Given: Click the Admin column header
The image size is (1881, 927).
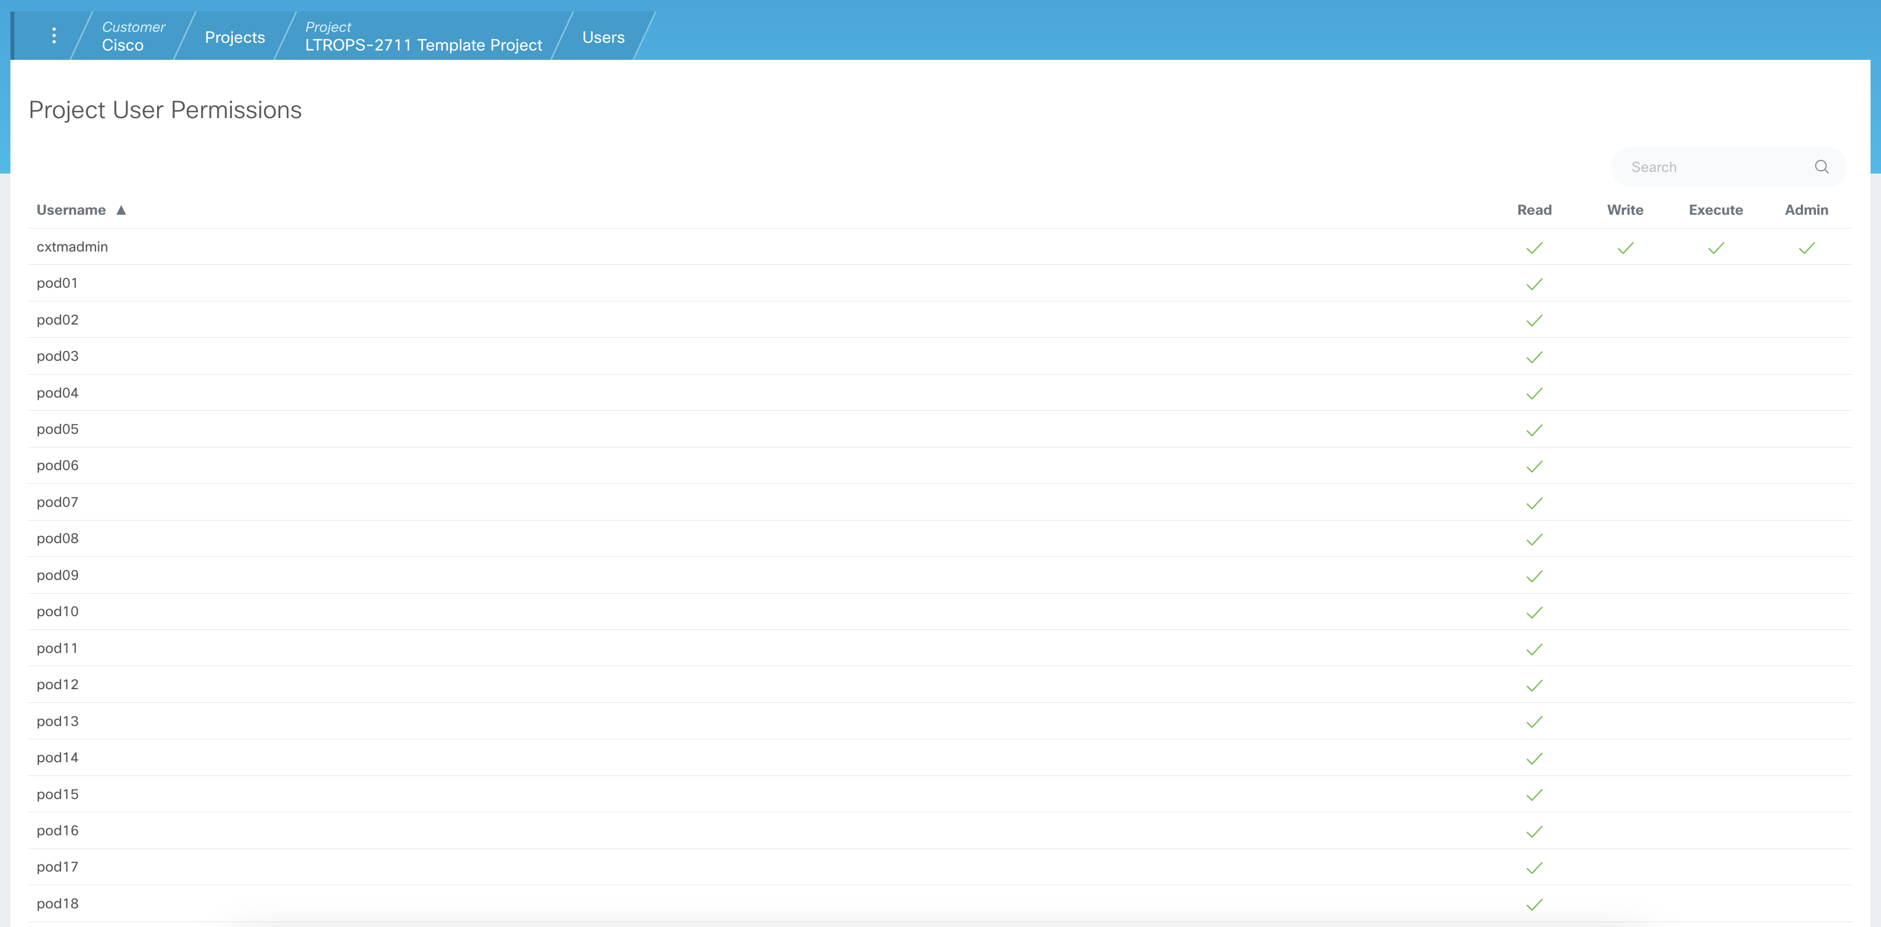Looking at the screenshot, I should tap(1806, 210).
